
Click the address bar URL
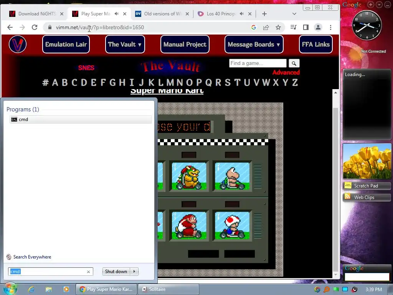100,27
